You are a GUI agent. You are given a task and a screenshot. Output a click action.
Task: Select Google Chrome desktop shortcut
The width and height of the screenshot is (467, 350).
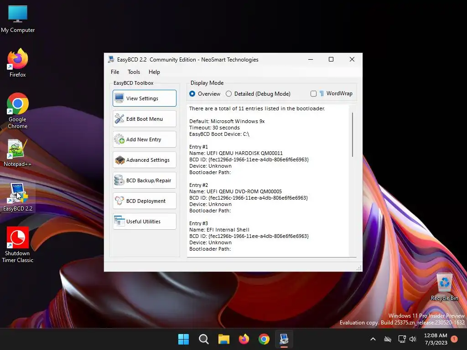click(x=18, y=111)
